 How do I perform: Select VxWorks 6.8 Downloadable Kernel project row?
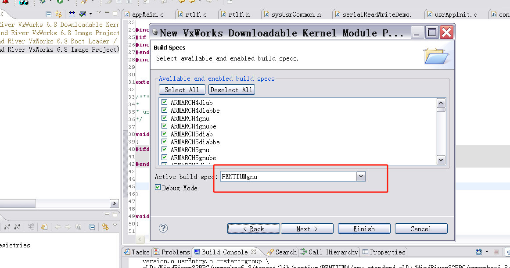point(60,25)
